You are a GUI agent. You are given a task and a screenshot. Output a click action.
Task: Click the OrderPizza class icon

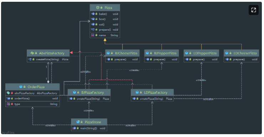[21, 87]
